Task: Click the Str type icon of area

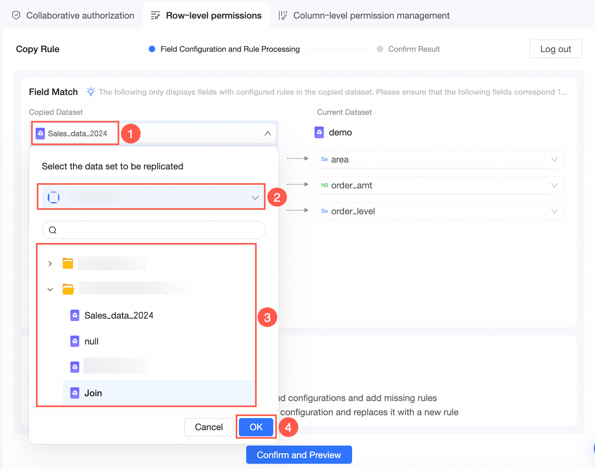Action: point(325,159)
